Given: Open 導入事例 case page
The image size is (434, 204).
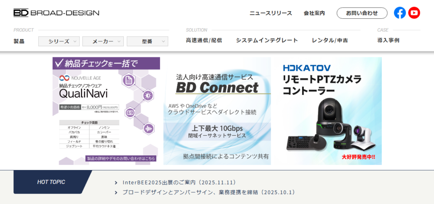Looking at the screenshot, I should click(388, 40).
